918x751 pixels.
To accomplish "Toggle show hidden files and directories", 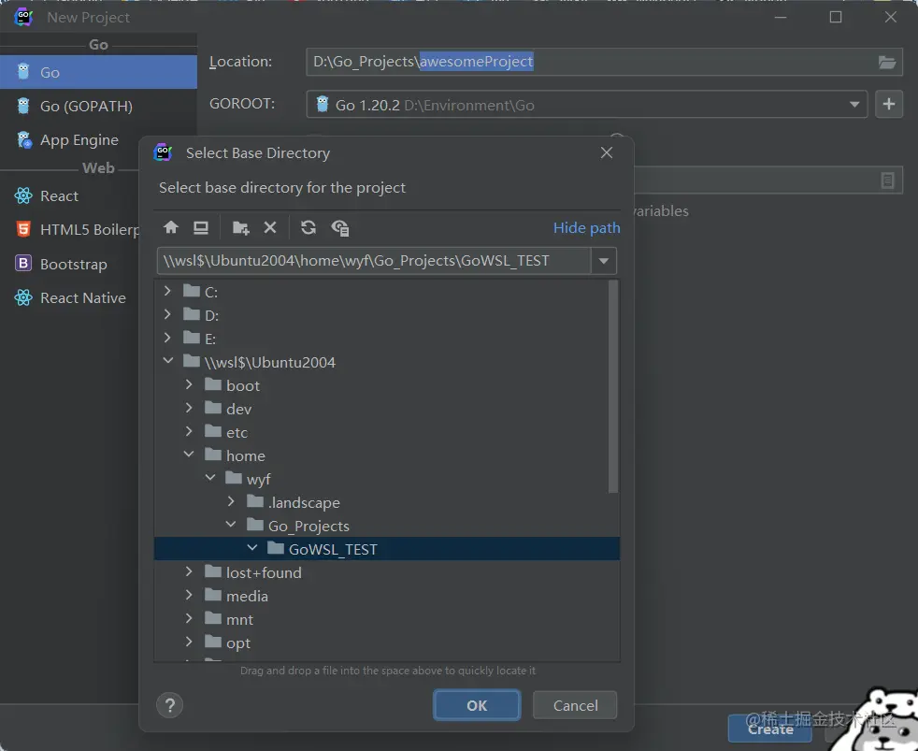I will tap(340, 228).
